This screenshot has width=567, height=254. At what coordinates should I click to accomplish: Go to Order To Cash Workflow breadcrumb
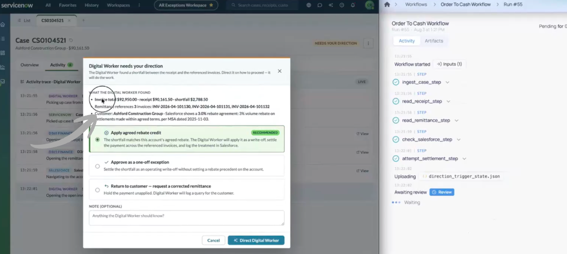[x=466, y=4]
